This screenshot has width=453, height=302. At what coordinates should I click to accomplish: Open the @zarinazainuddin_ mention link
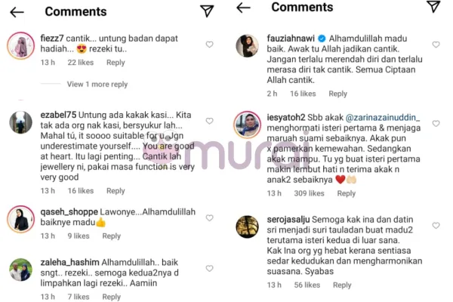point(383,117)
